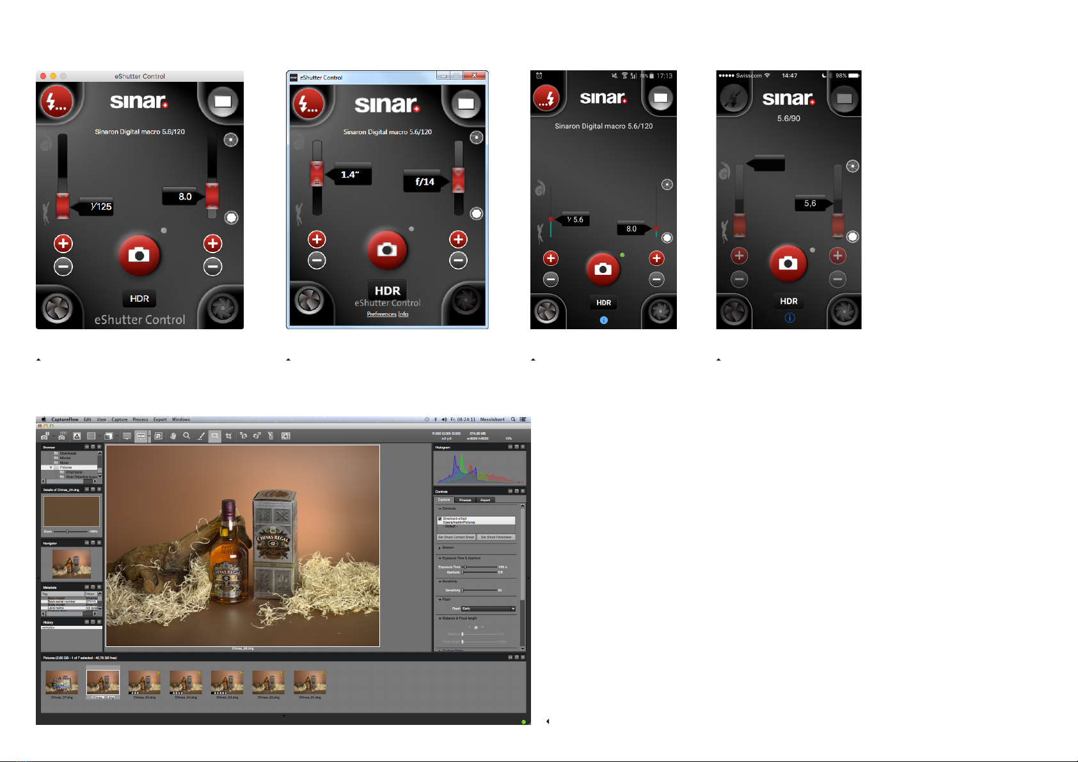
Task: Switch to the Export tab in Controls panel
Action: point(485,500)
